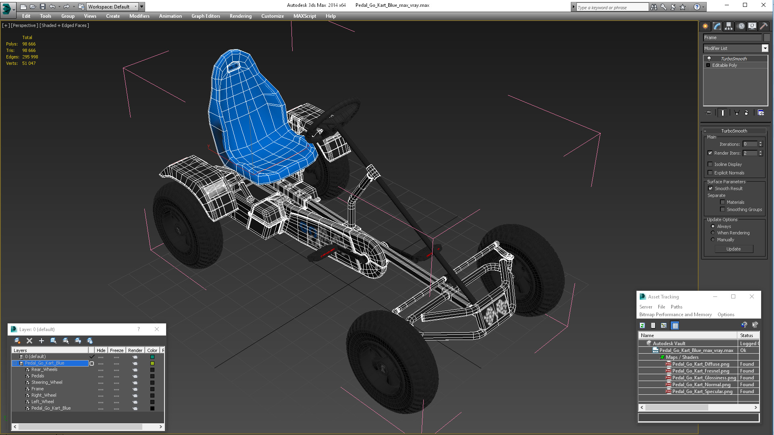Click Highlight Selected Objects' Layers icon
Screen dimensions: 774x435
click(66, 341)
